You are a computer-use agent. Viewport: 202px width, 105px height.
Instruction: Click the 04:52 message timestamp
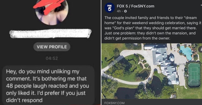(x=52, y=58)
